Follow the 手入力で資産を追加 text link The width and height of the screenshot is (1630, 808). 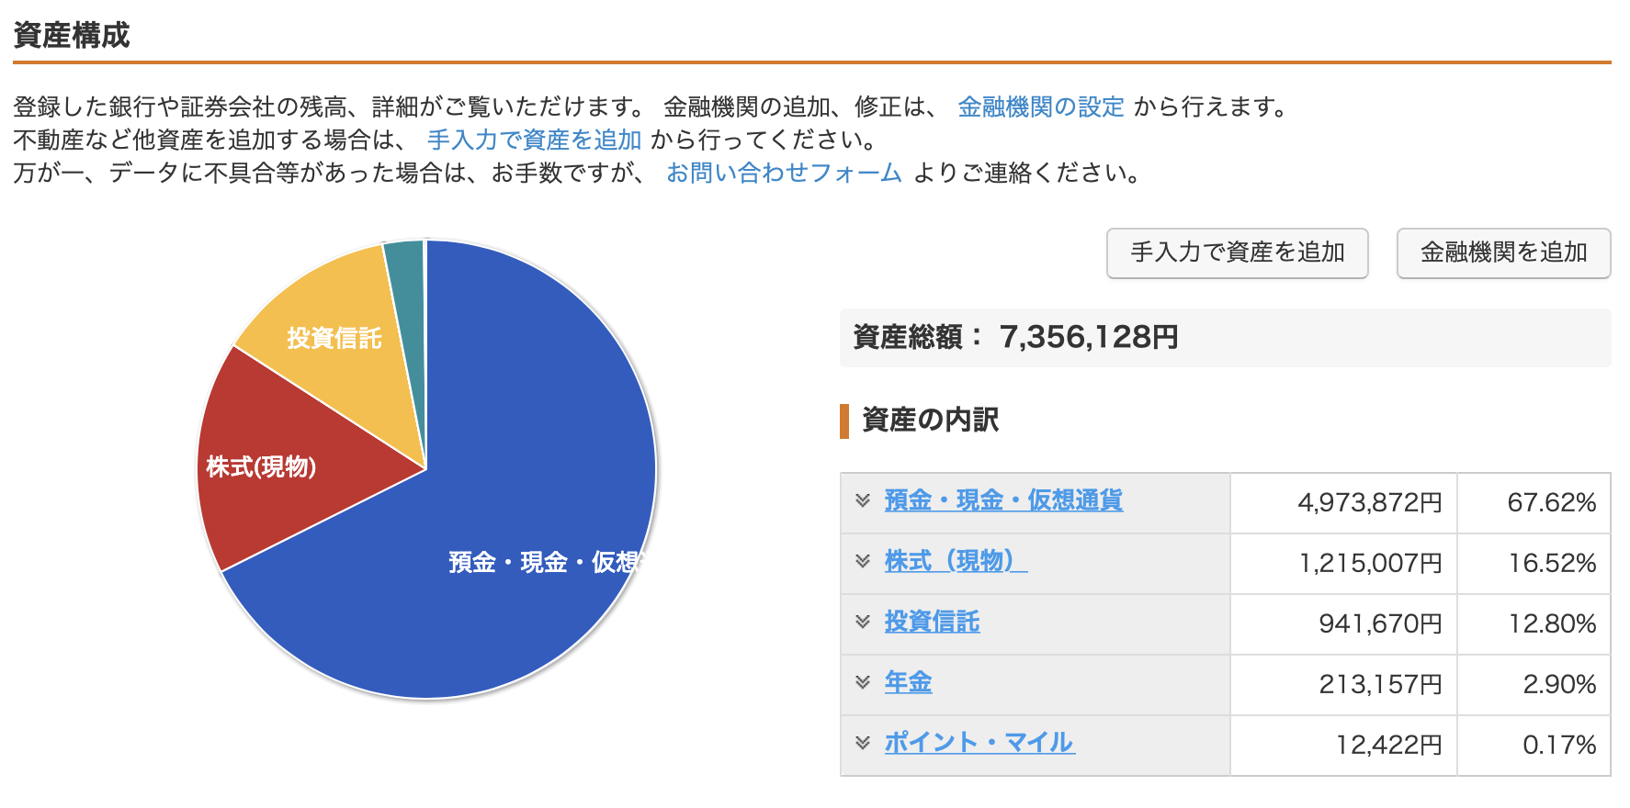tap(534, 140)
